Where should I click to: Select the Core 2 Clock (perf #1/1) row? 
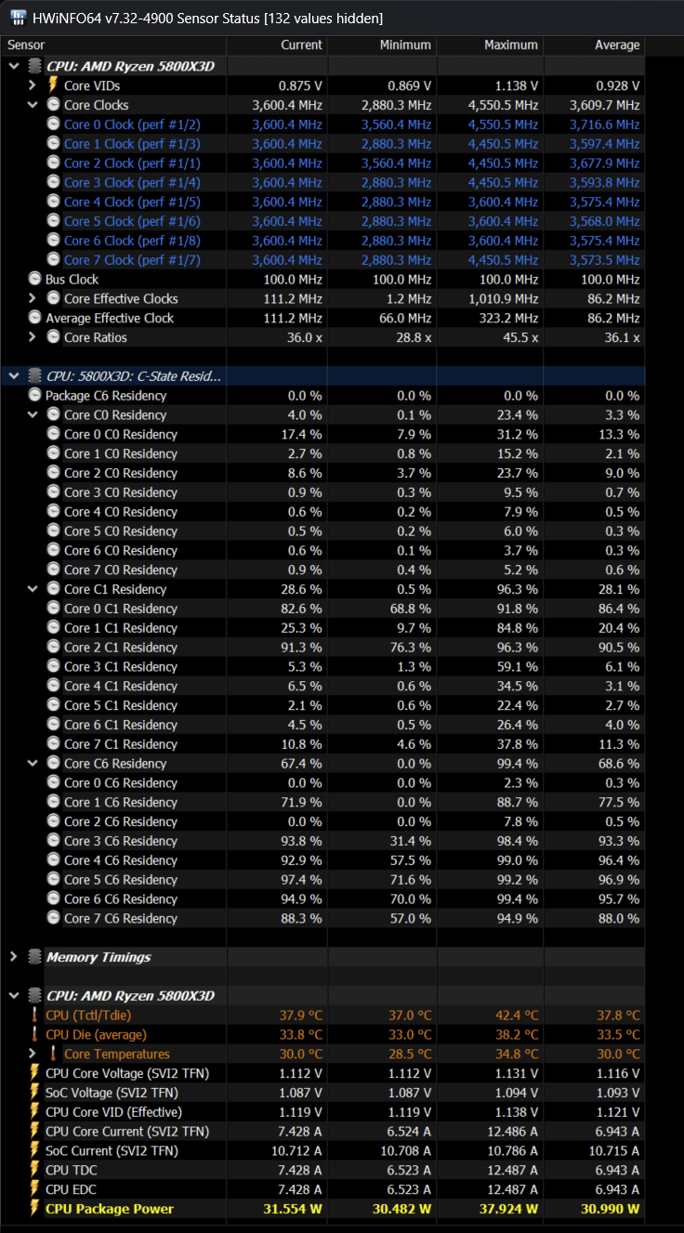click(x=322, y=163)
